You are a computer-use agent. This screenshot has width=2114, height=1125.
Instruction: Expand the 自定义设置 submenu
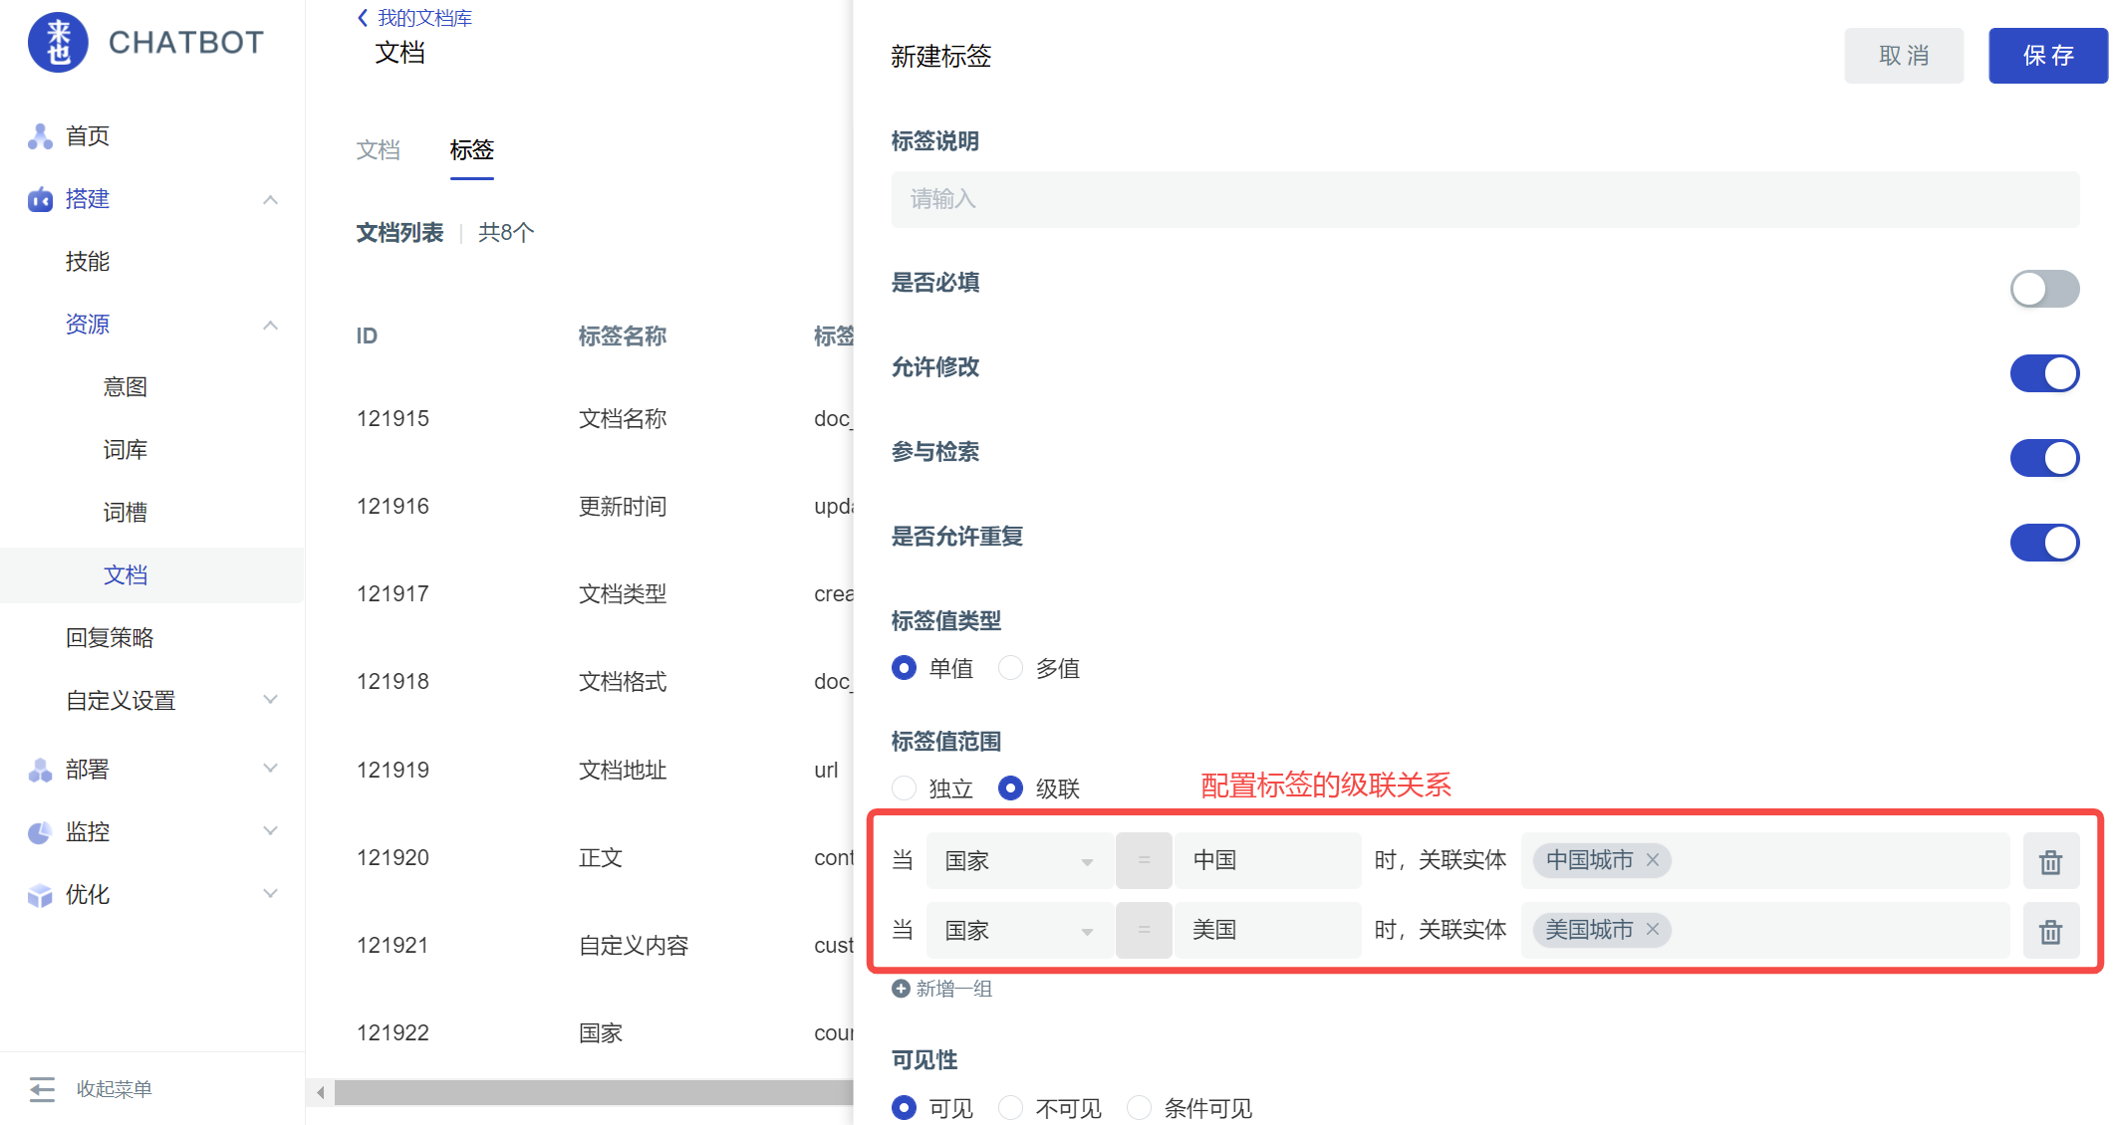270,700
